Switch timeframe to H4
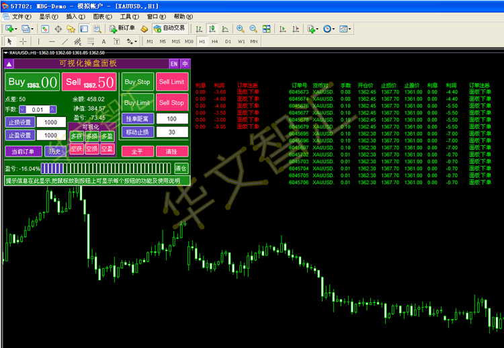Image resolution: width=504 pixels, height=348 pixels. tap(215, 41)
